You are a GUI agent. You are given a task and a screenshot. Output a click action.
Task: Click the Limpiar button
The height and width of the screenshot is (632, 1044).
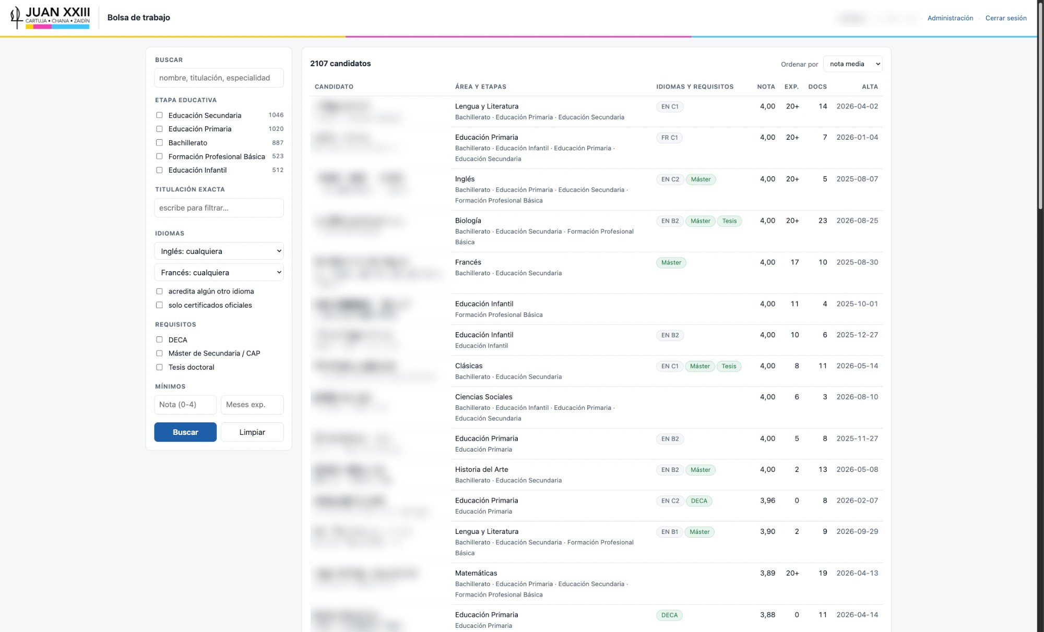point(252,432)
